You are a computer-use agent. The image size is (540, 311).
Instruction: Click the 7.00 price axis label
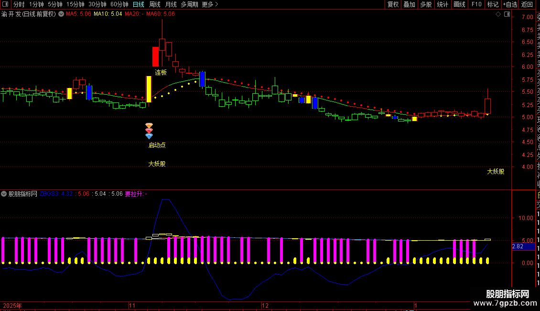(x=527, y=17)
